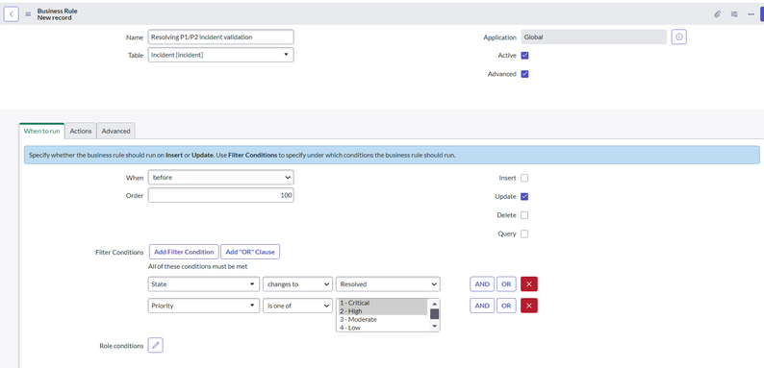This screenshot has width=764, height=368.
Task: Enable the Insert checkbox
Action: 524,178
